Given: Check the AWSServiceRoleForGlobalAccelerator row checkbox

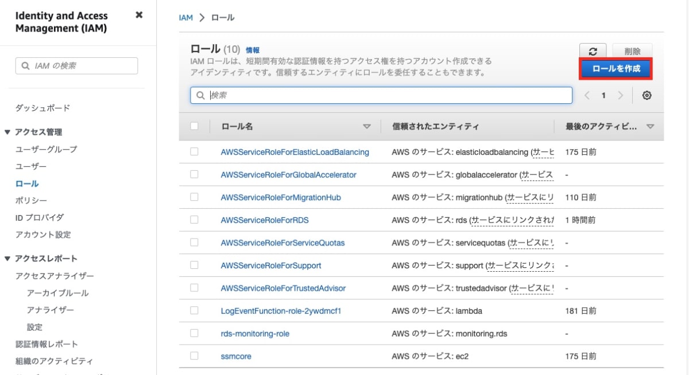Looking at the screenshot, I should click(194, 174).
